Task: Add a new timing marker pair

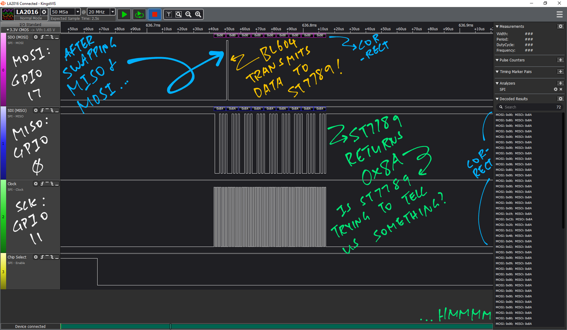Action: 560,72
